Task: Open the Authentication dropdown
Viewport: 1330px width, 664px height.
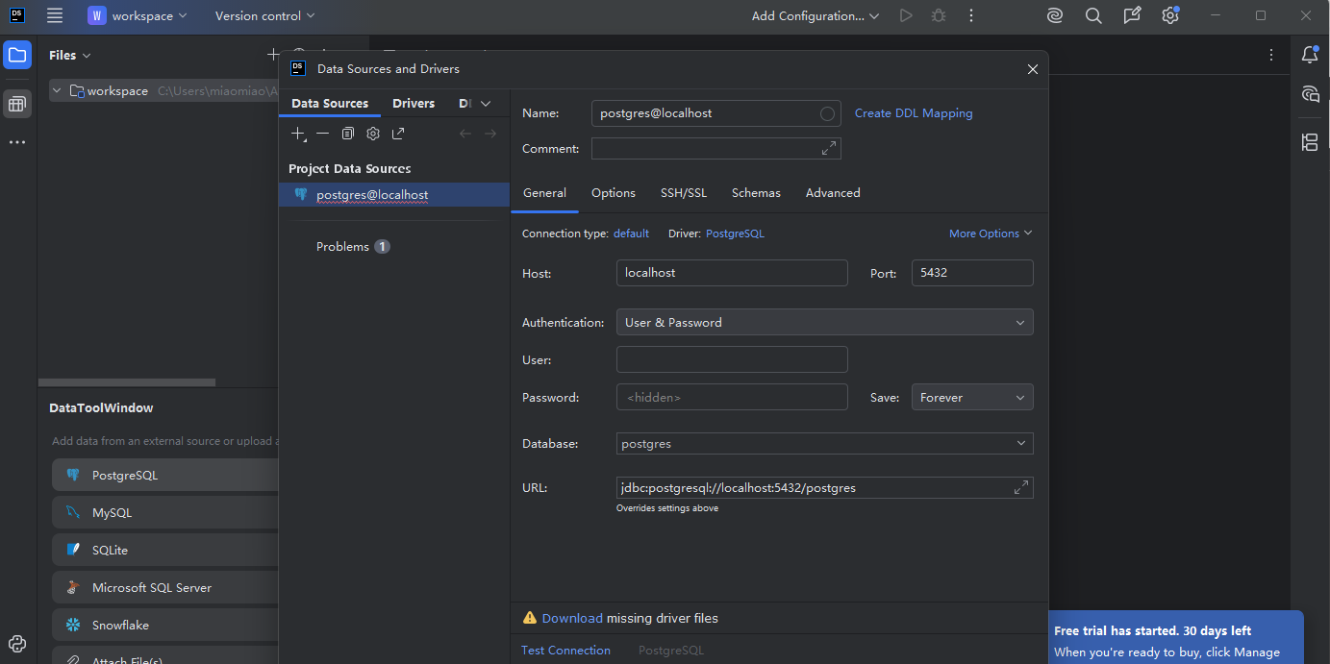Action: point(824,323)
